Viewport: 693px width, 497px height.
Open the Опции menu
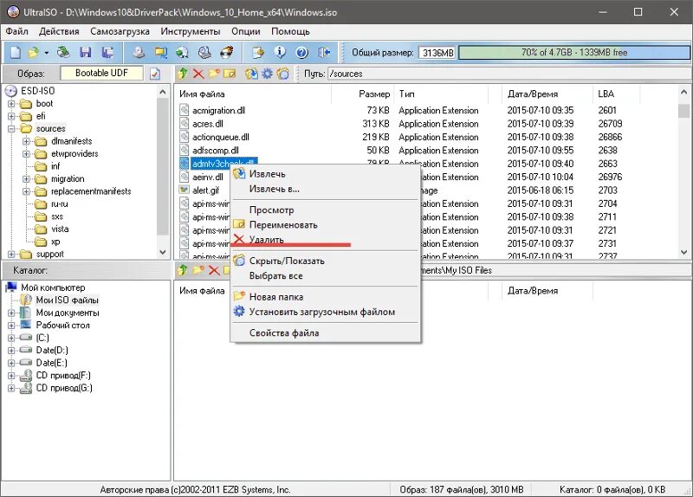(x=246, y=31)
